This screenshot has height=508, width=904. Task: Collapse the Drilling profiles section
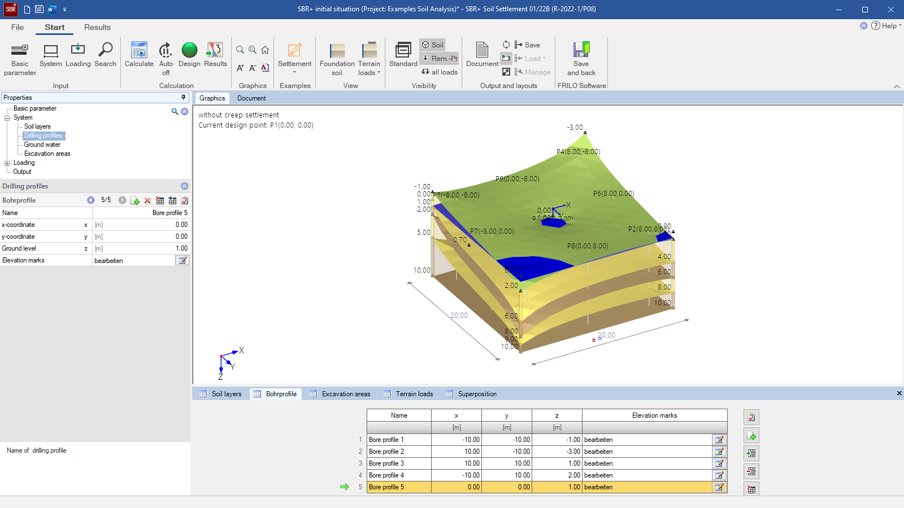(x=184, y=186)
